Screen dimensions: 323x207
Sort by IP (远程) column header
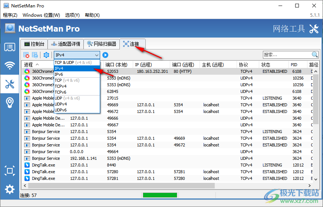coord(152,65)
